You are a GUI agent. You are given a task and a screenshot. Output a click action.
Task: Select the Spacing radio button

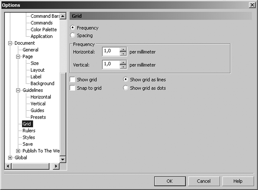click(x=73, y=35)
